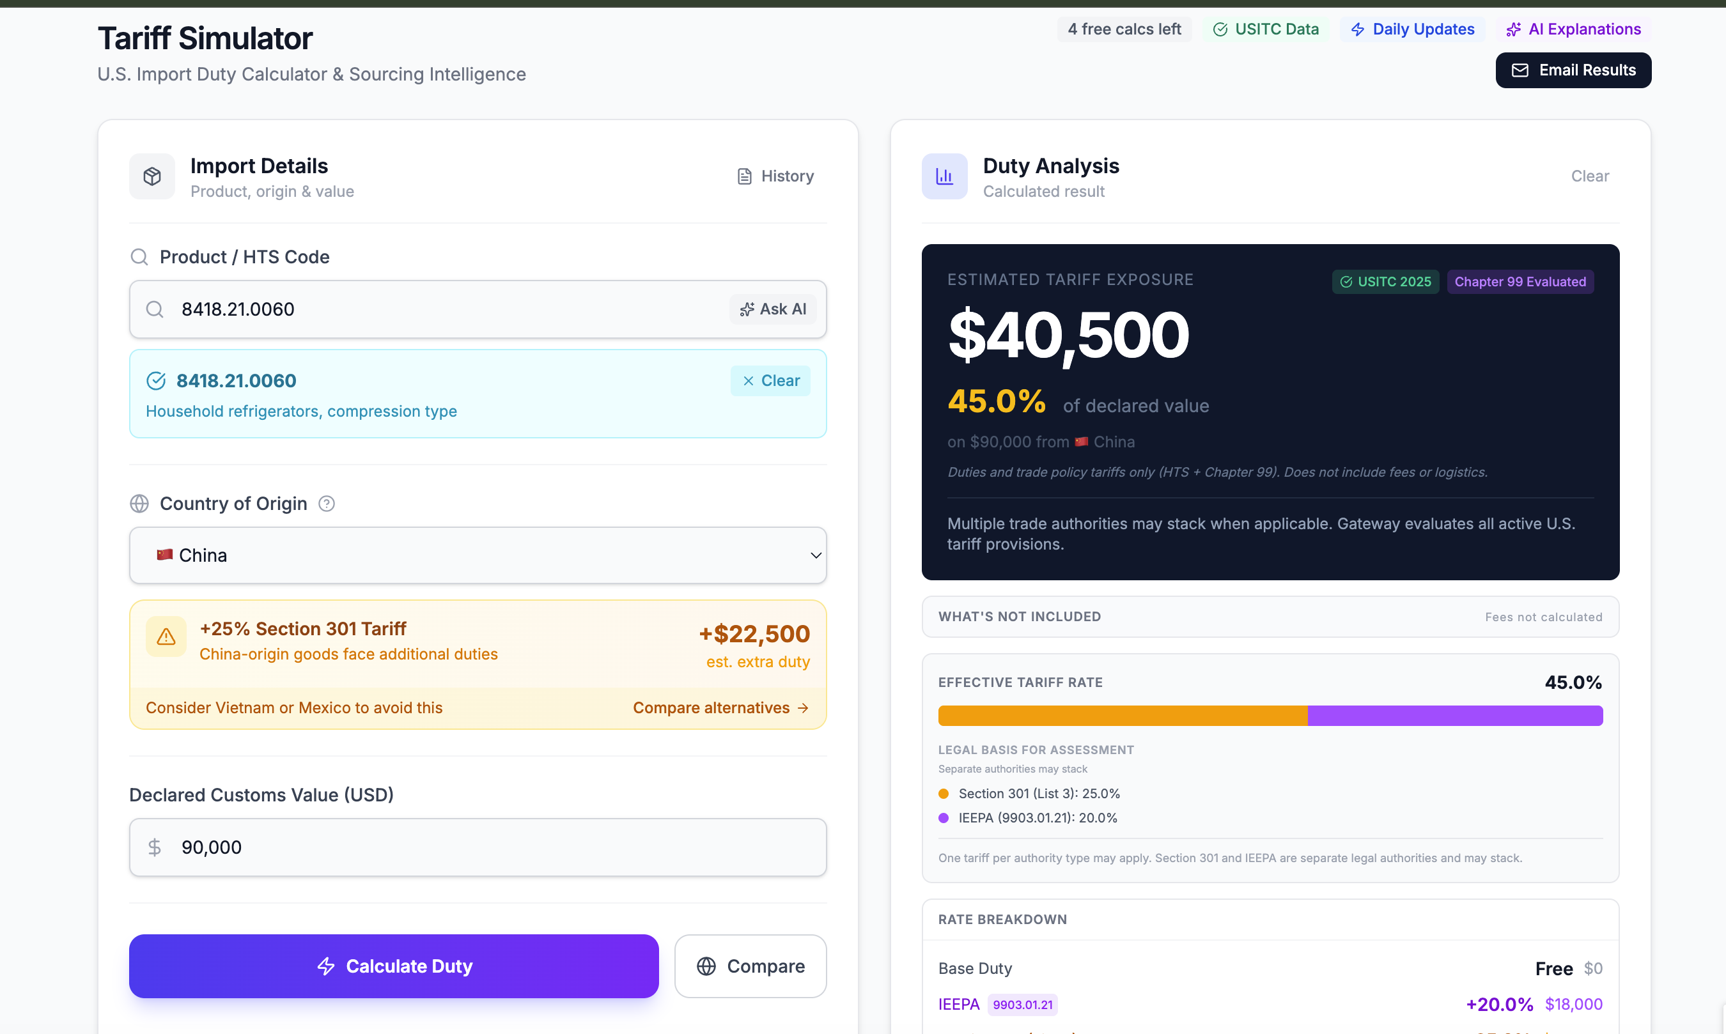Click the Base Duty row
This screenshot has width=1726, height=1034.
coord(1270,969)
